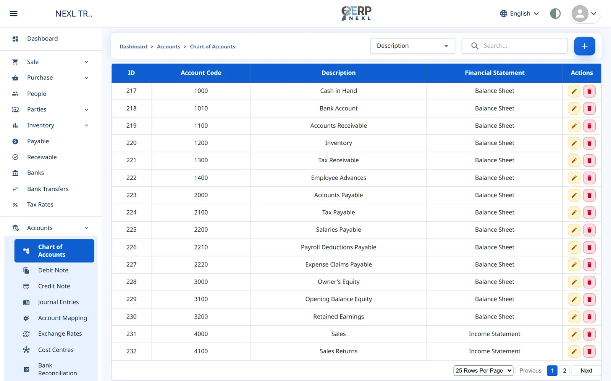Open Dashboard from the sidebar

coord(51,38)
